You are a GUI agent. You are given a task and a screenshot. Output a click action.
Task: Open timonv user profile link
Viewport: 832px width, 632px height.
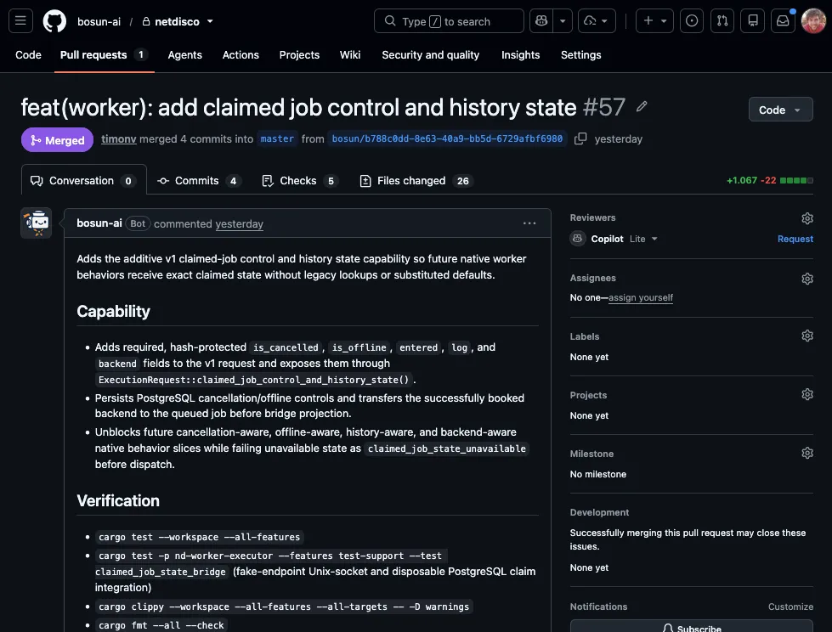point(119,139)
